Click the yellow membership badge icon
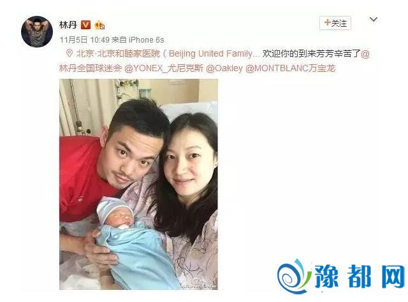The height and width of the screenshot is (302, 408). coord(99,25)
